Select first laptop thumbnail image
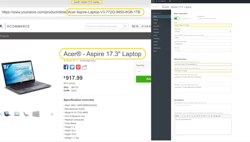This screenshot has height=142, width=250. [8, 114]
